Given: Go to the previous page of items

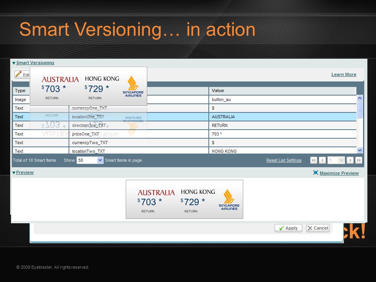Looking at the screenshot, I should (x=322, y=160).
